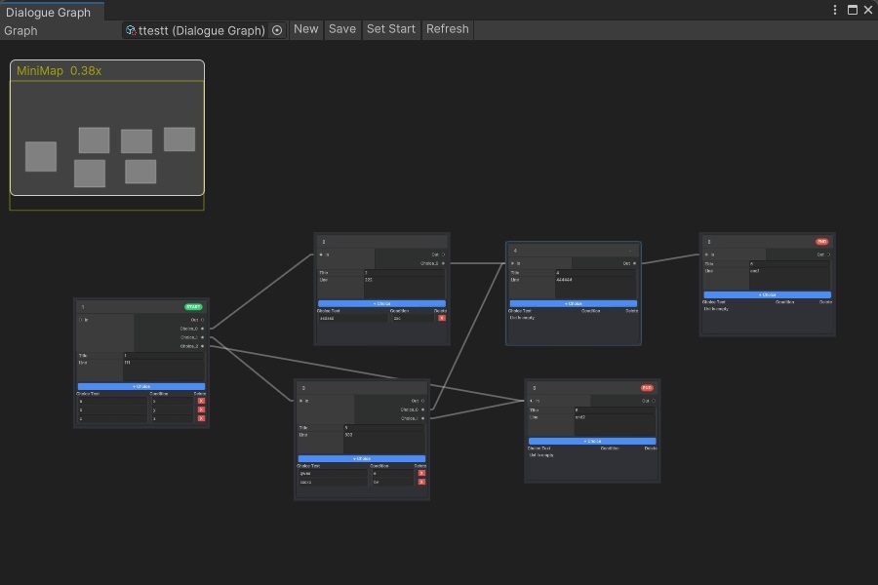
Task: Click the MiniMap panel title
Action: click(x=59, y=71)
